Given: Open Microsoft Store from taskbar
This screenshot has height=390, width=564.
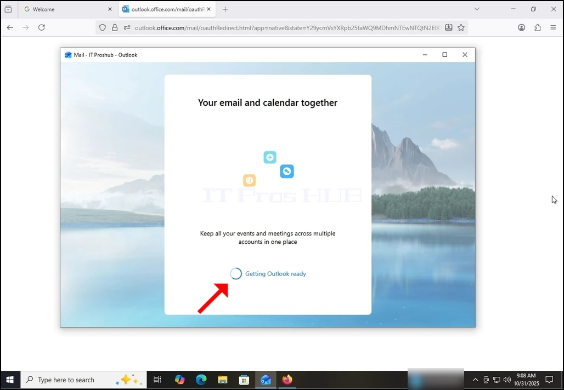Looking at the screenshot, I should (x=244, y=380).
